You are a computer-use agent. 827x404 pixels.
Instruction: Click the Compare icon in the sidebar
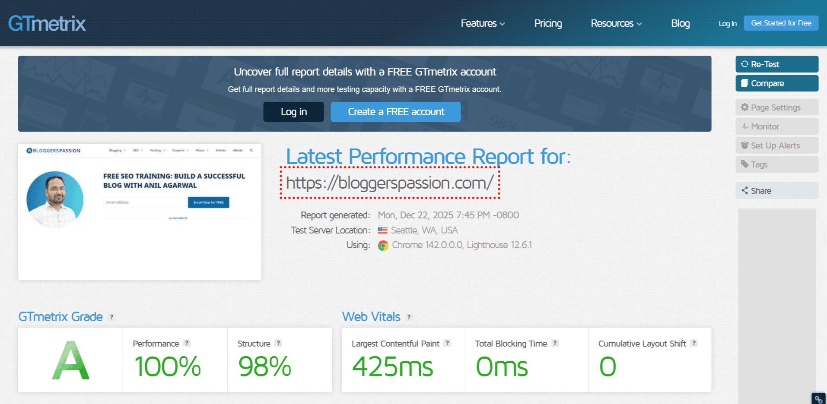point(745,83)
